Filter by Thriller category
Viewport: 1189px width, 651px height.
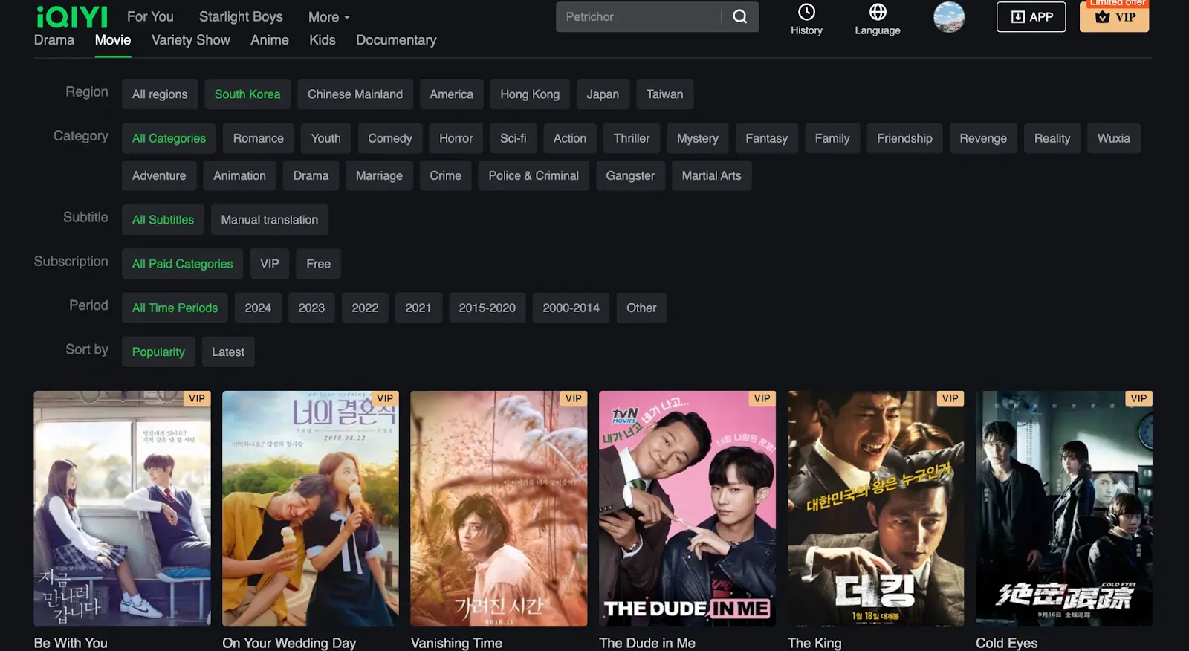[x=632, y=138]
